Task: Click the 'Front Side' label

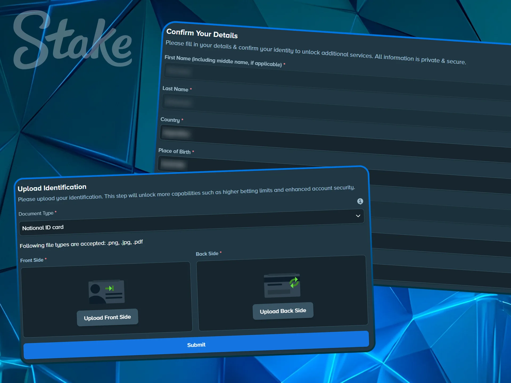Action: pos(32,260)
